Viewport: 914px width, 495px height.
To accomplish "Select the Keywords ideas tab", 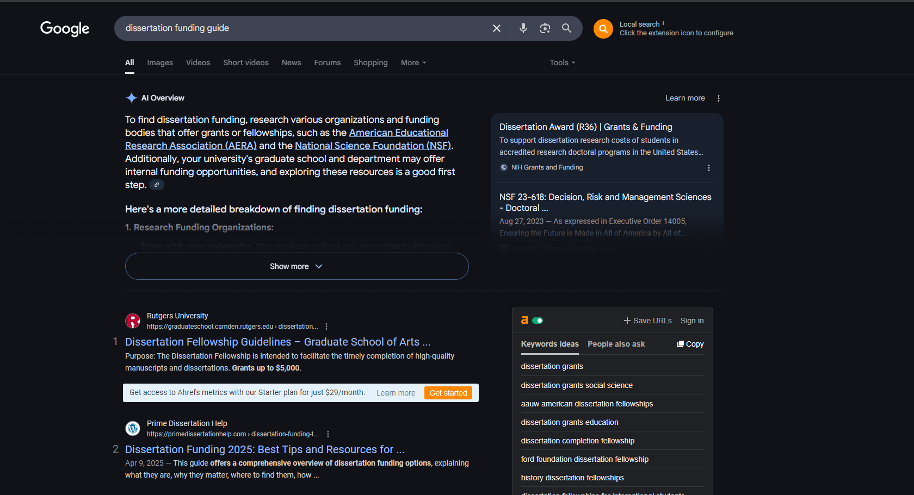I will click(x=550, y=344).
